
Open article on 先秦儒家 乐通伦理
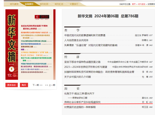point(91,45)
